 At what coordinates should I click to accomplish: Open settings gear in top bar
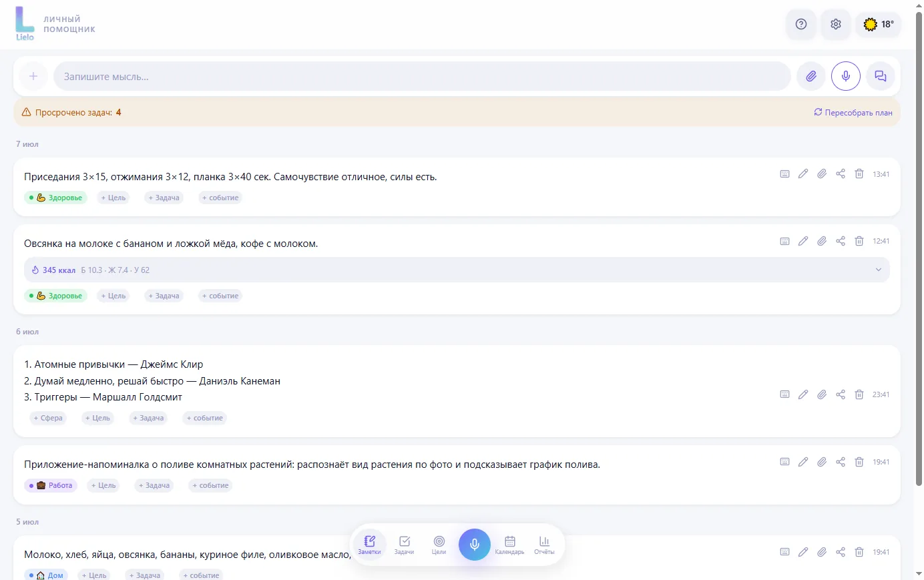pos(836,25)
